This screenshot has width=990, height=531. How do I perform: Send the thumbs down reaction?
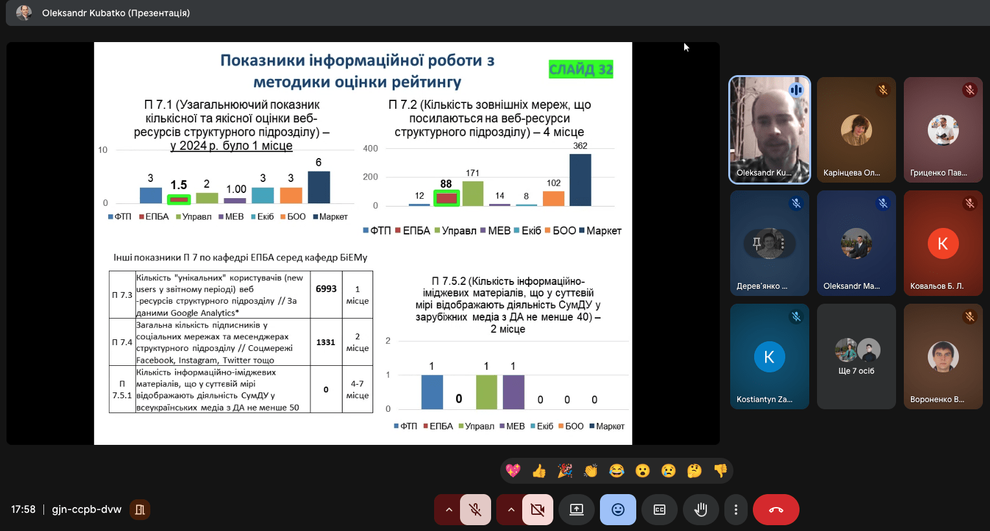(720, 471)
